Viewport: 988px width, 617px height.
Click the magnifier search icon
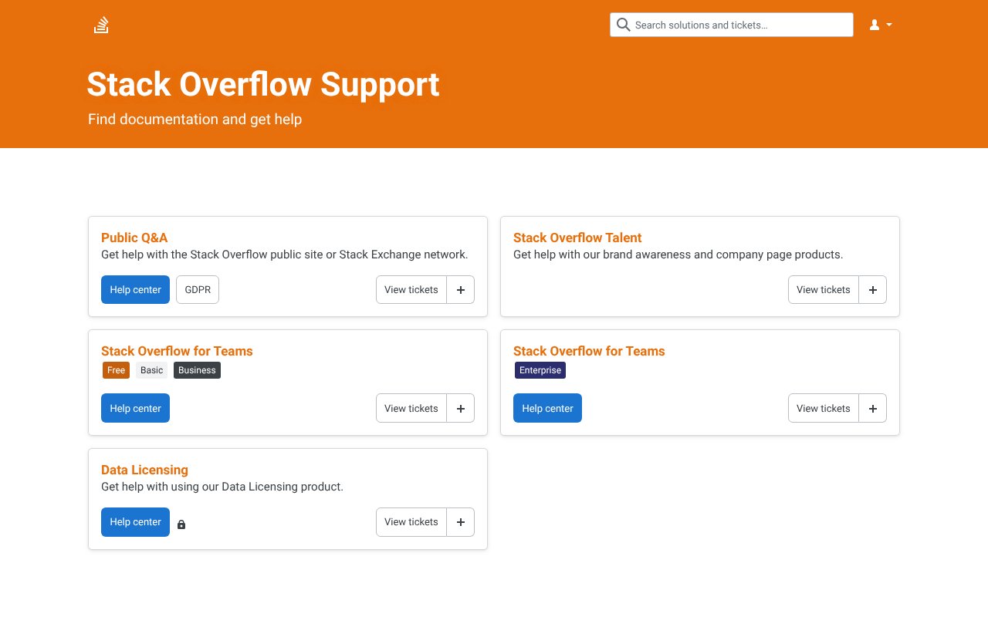(x=624, y=25)
